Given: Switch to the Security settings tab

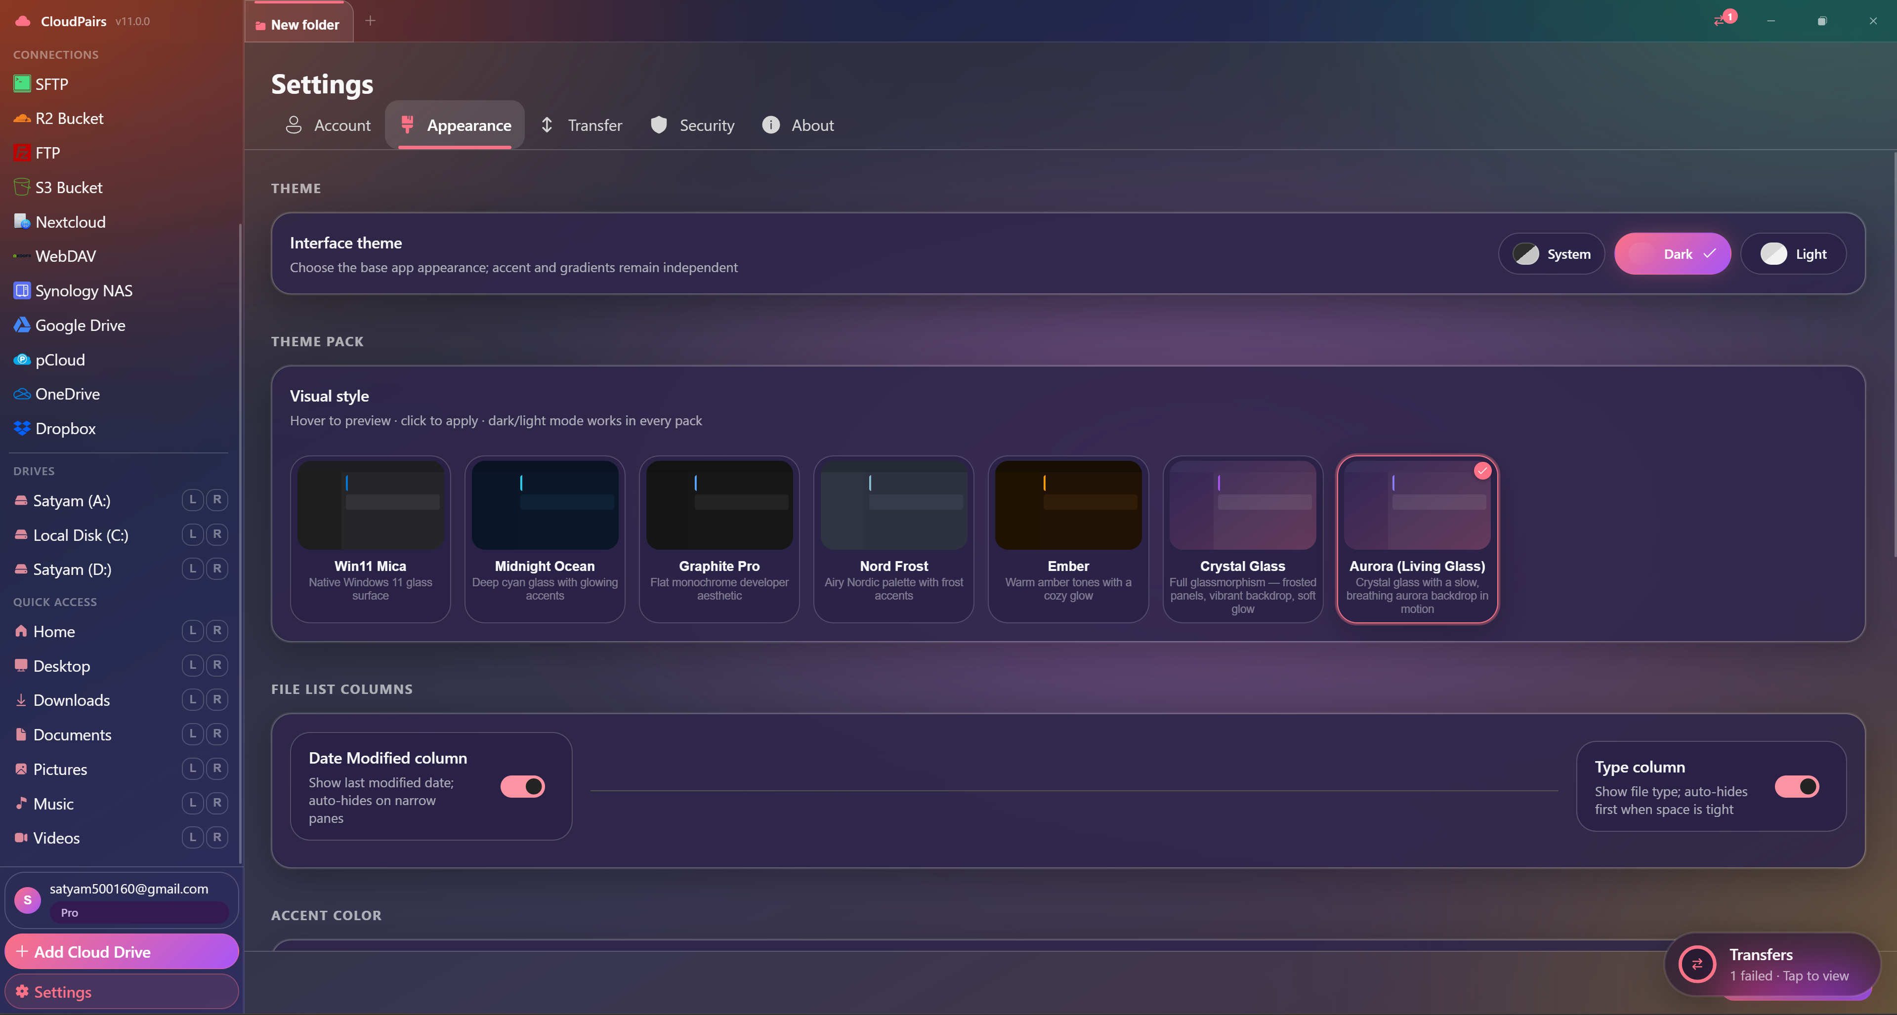Looking at the screenshot, I should pos(692,125).
